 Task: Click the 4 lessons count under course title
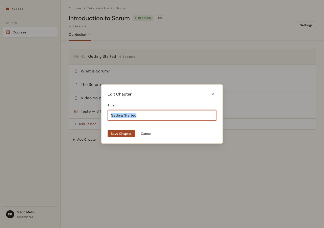[78, 26]
